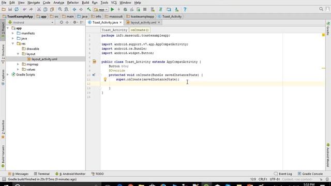Screen dimensions: 331x186
Task: Click the project panel settings gear icon
Action: [x=74, y=22]
